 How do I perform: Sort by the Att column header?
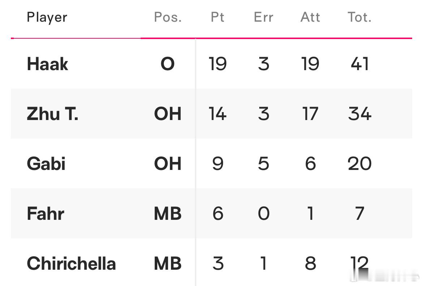click(310, 17)
